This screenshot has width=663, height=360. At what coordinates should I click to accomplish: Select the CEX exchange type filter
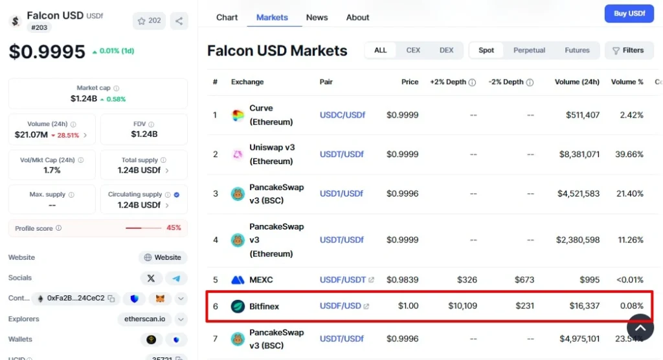click(x=413, y=50)
